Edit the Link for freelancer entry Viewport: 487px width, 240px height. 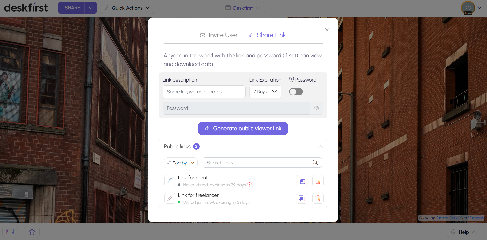[170, 198]
